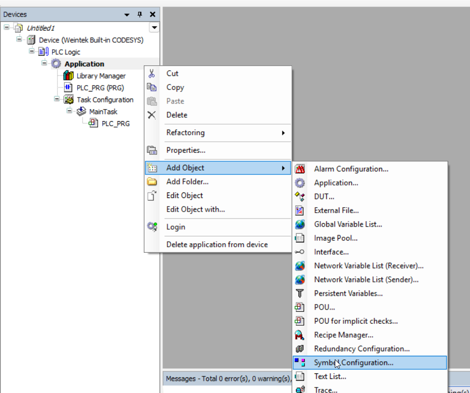Select POU for implicit checks entry
The height and width of the screenshot is (393, 470).
[x=356, y=321]
